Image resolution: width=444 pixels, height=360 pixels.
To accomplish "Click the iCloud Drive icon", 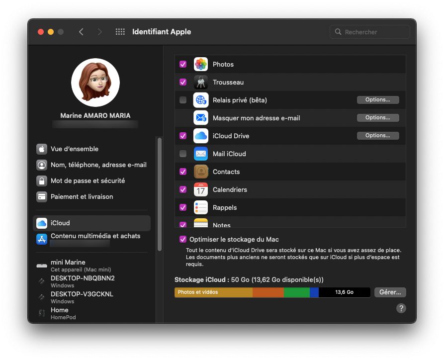I will click(x=200, y=136).
